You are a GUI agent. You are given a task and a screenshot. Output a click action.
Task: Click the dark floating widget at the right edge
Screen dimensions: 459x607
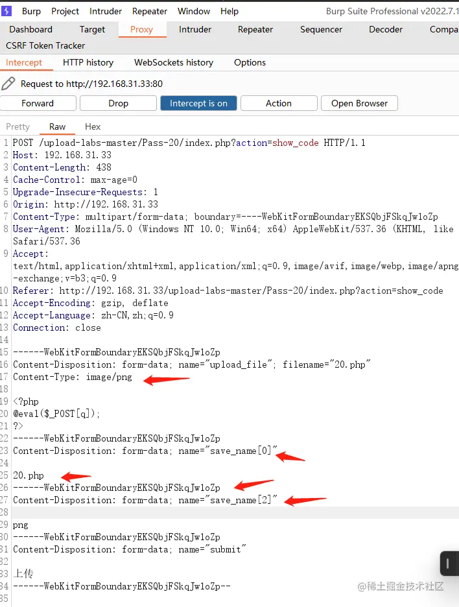(449, 564)
